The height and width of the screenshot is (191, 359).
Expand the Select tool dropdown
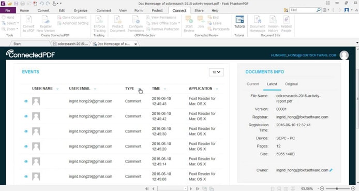click(x=18, y=23)
